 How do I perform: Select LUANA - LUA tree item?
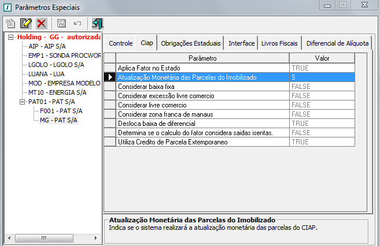[x=46, y=74]
